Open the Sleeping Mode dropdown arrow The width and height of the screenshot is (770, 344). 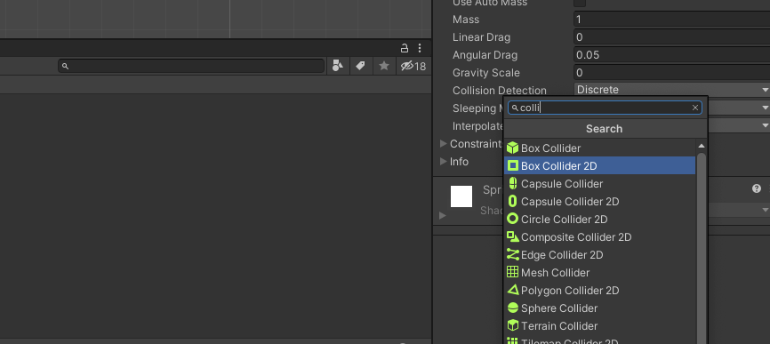pos(765,108)
